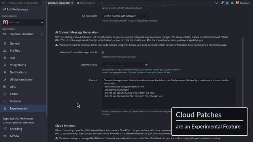Open Encoding repo preferences

[16, 129]
